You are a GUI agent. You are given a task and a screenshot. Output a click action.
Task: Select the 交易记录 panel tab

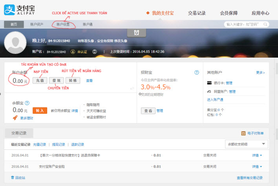pos(19,133)
